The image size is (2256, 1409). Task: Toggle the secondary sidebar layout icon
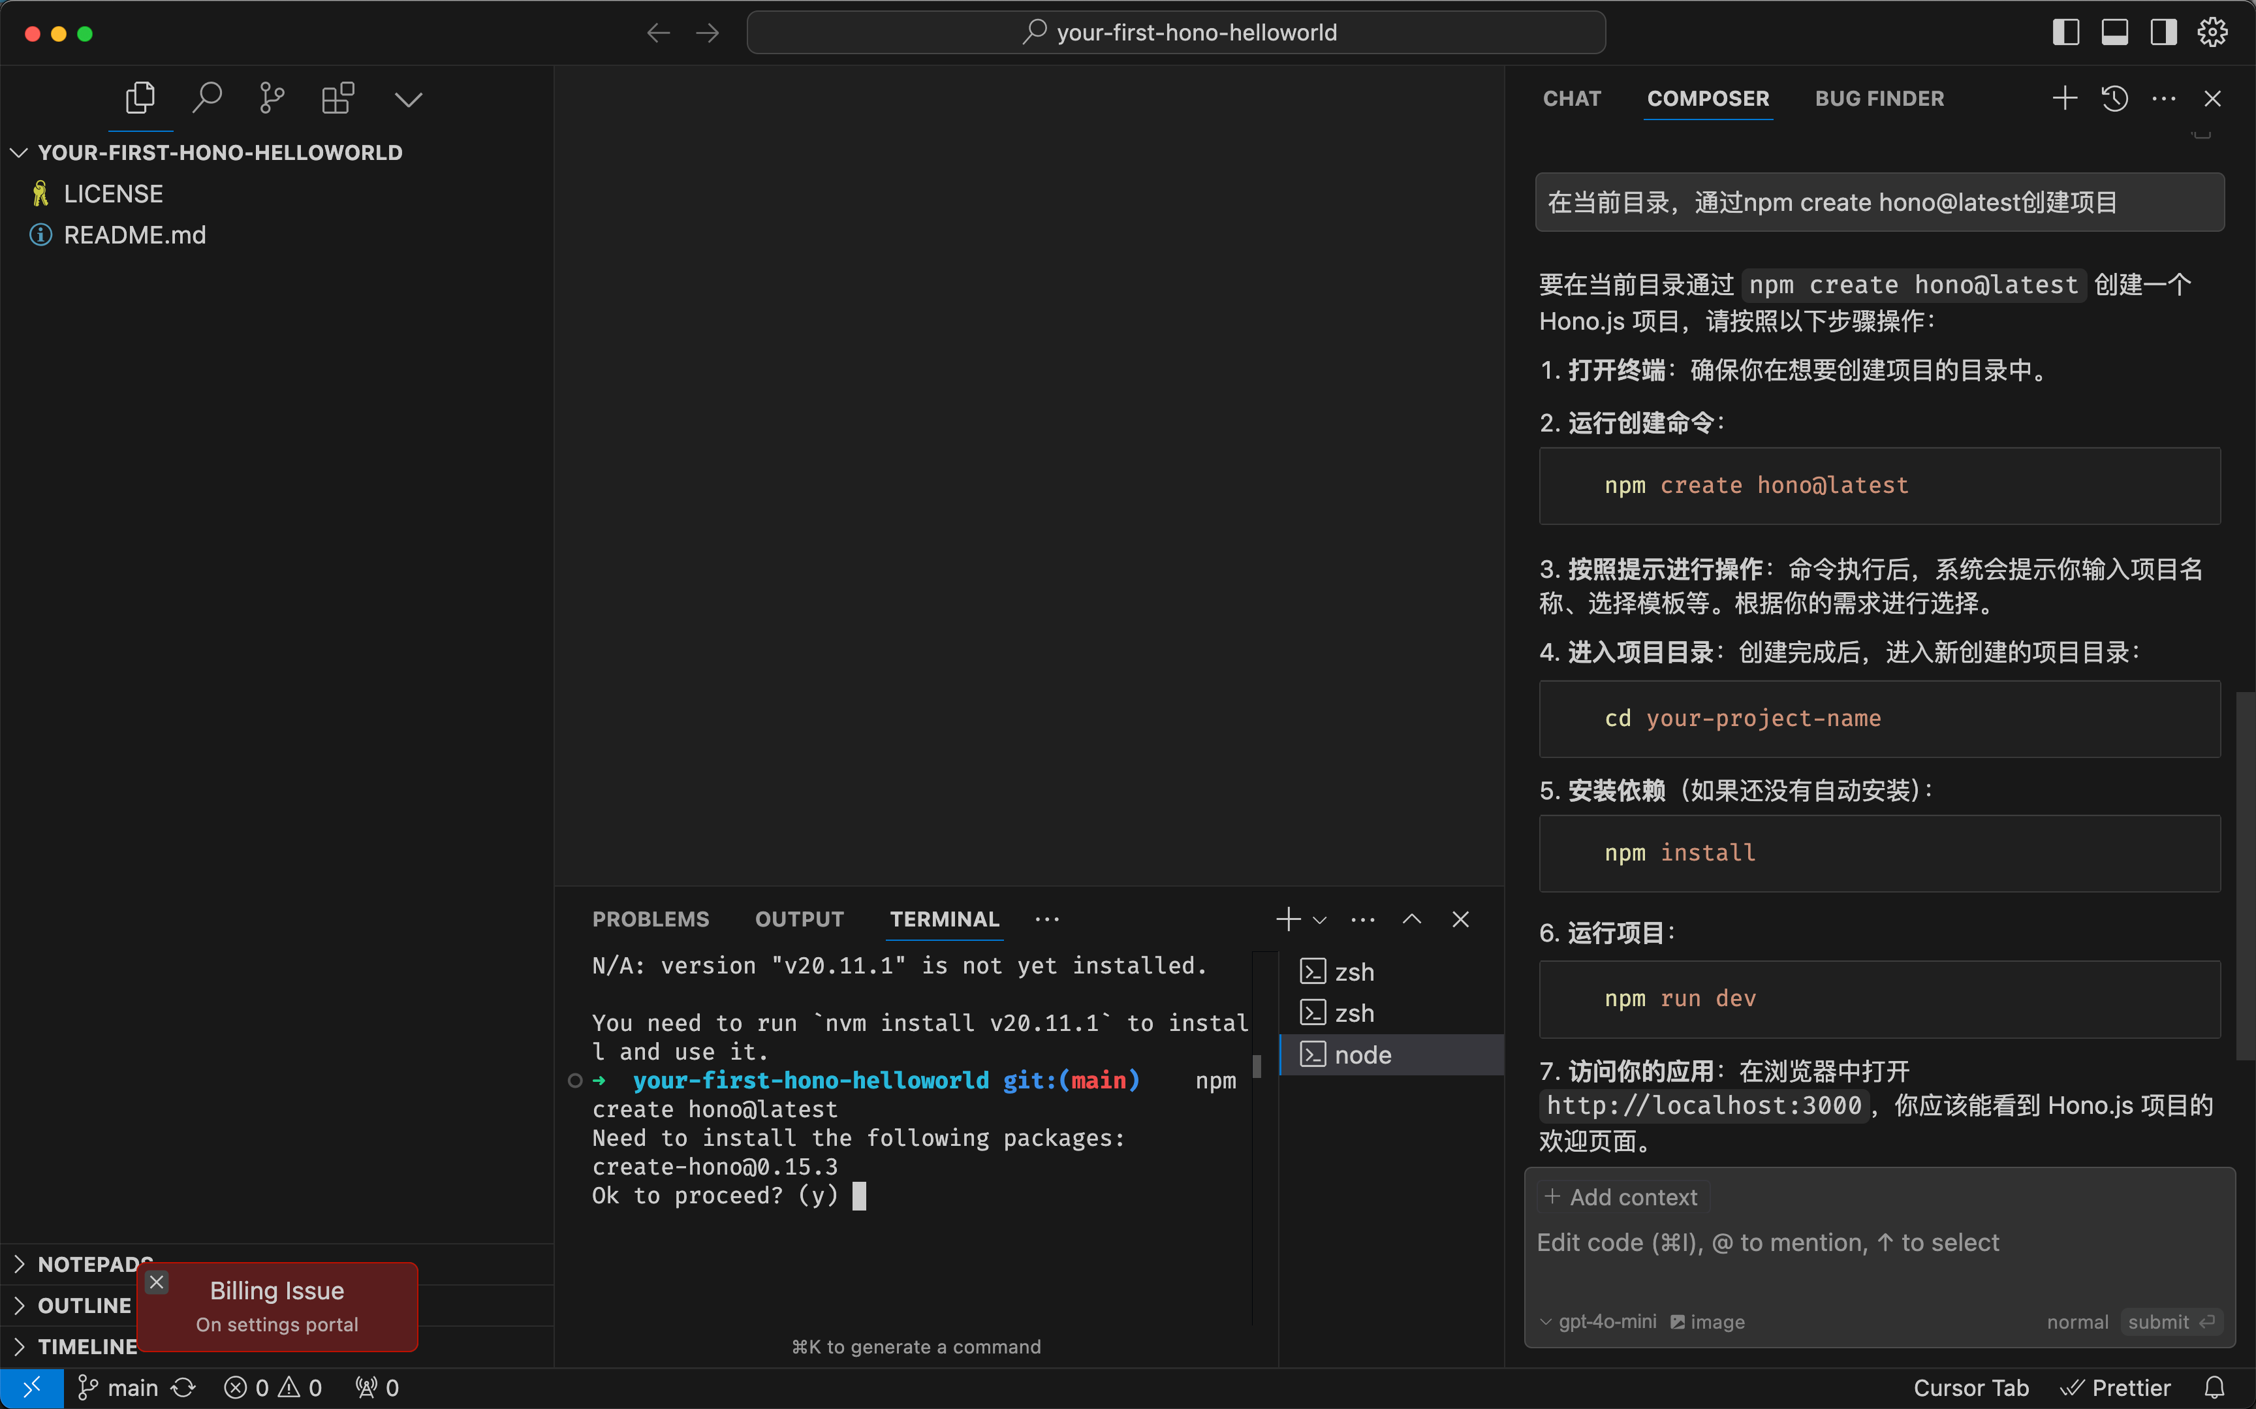[x=2163, y=33]
